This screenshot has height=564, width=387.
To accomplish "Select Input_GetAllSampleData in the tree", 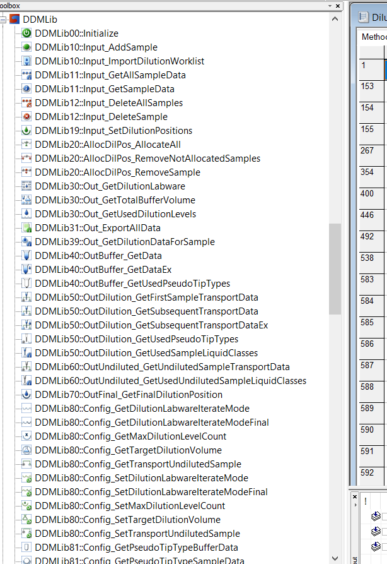I will [110, 75].
